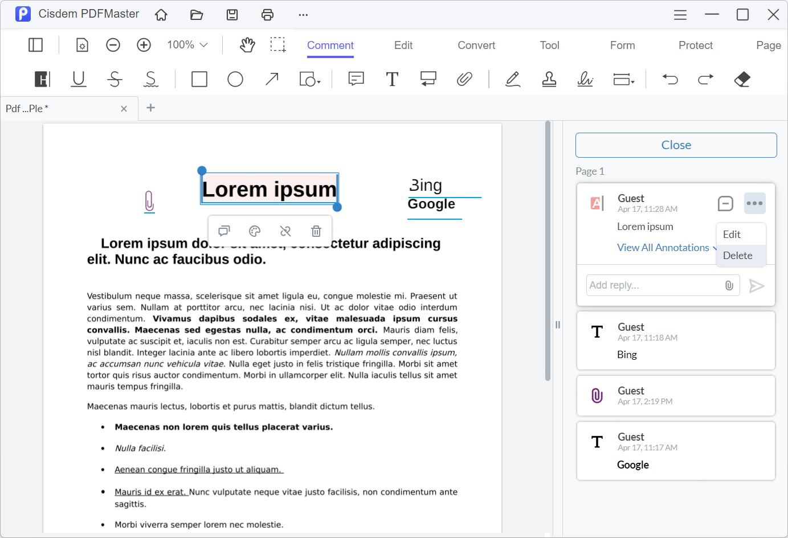788x538 pixels.
Task: Switch to the Page tab
Action: pos(769,45)
